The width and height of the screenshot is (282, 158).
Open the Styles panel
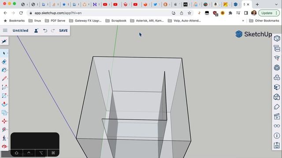pos(277,97)
